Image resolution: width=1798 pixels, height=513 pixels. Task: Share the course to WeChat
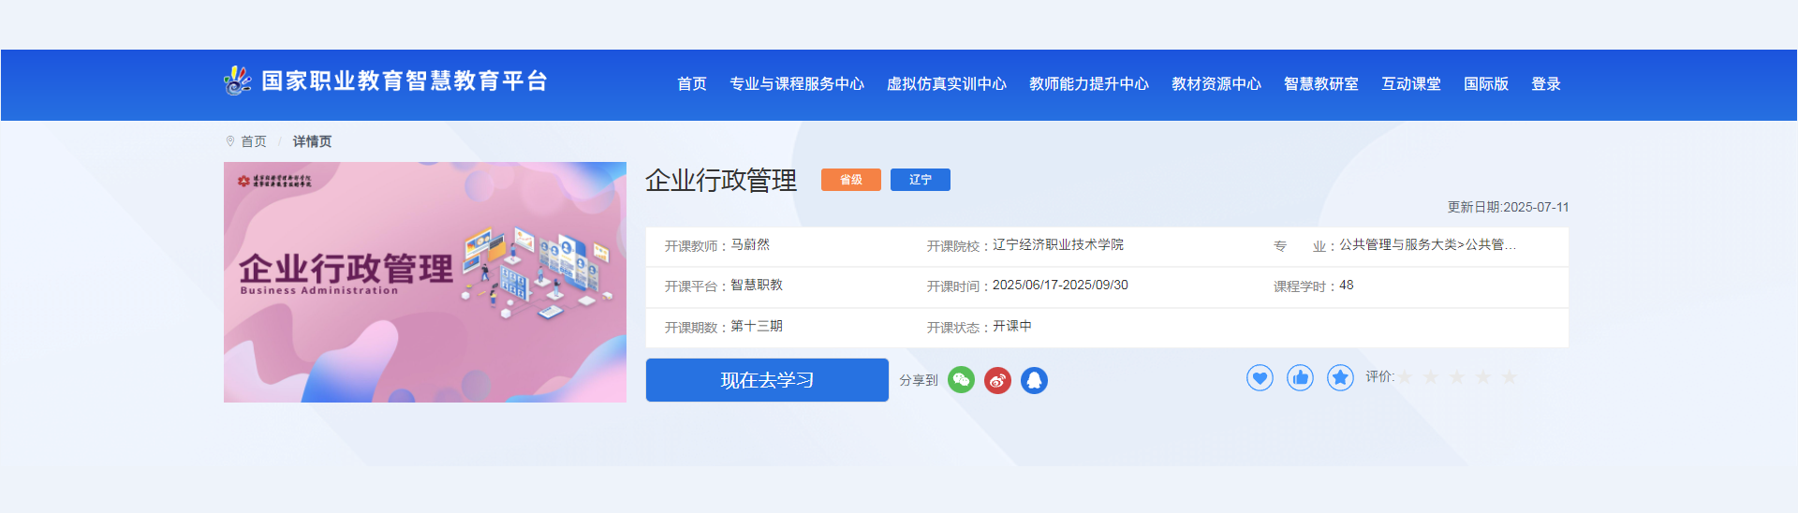pyautogui.click(x=962, y=380)
